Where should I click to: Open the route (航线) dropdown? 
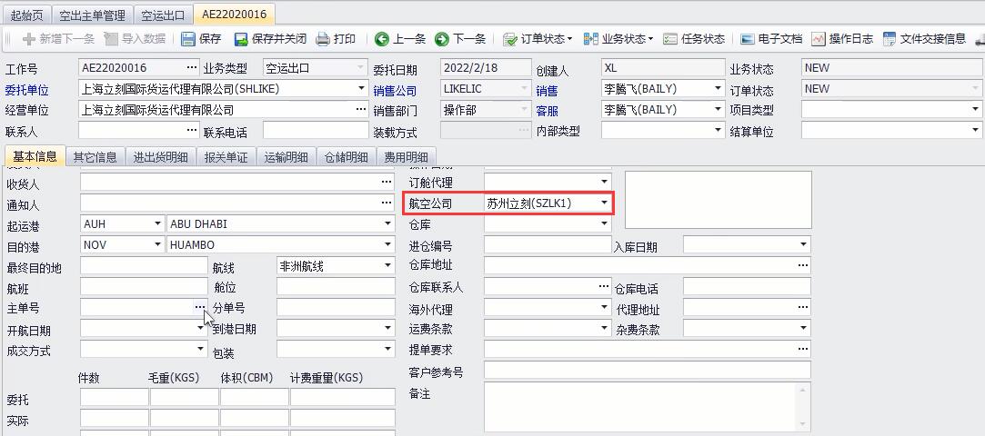[387, 266]
